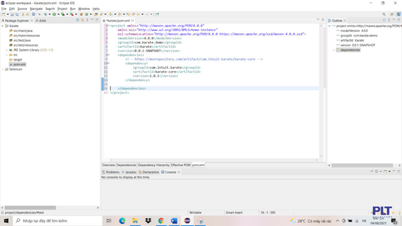
Task: Switch to the Dependencies editor tab
Action: (126, 165)
